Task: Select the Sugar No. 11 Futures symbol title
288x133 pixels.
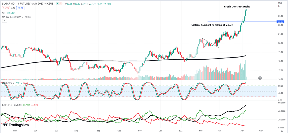Action: click(x=28, y=3)
